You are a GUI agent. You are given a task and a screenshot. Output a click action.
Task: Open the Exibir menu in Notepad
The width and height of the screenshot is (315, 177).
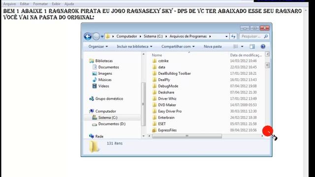(56, 4)
